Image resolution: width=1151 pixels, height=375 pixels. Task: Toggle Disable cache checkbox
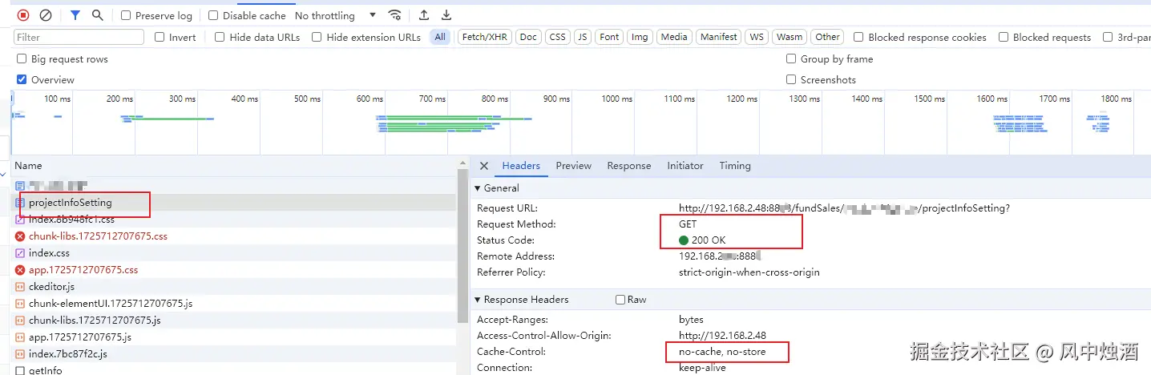point(213,15)
